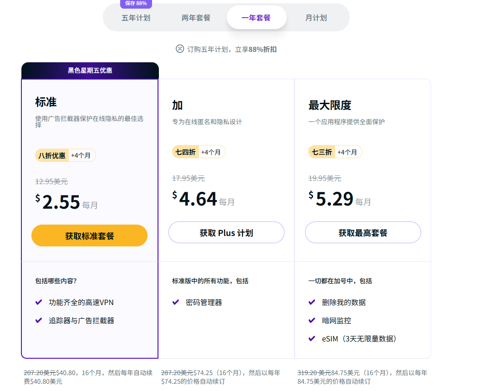Click the 七三折 +4个月 badge
This screenshot has width=478, height=391.
coord(336,152)
